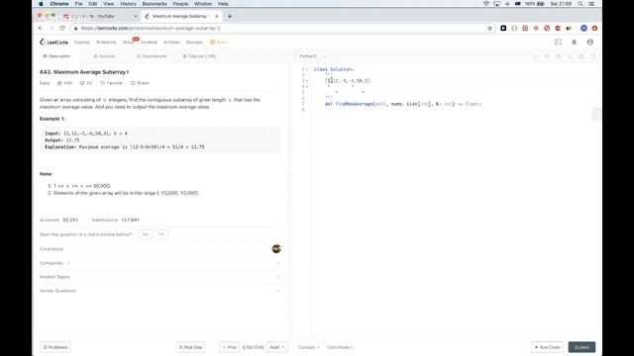This screenshot has width=634, height=356.
Task: Click the Chrome profile avatar
Action: (583, 29)
